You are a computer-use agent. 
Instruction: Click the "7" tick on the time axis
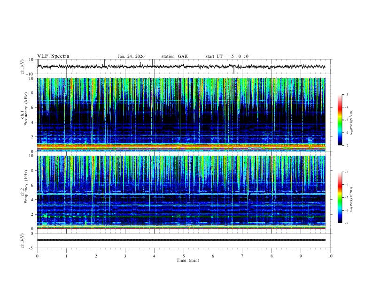(242, 256)
